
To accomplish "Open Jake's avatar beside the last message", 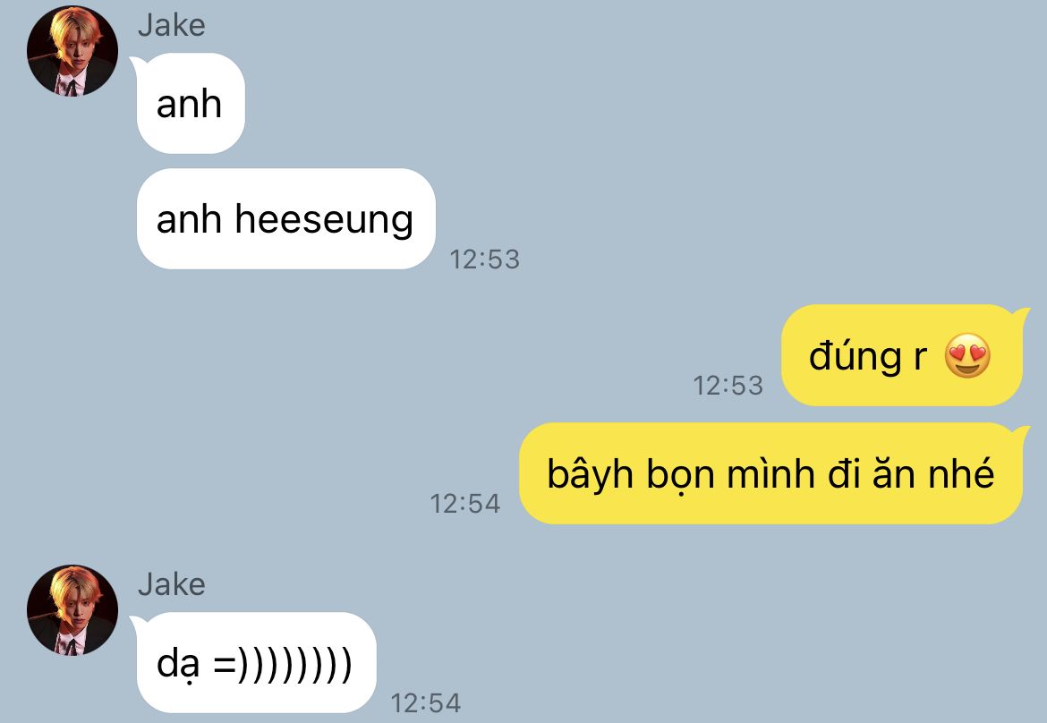I will (x=72, y=610).
